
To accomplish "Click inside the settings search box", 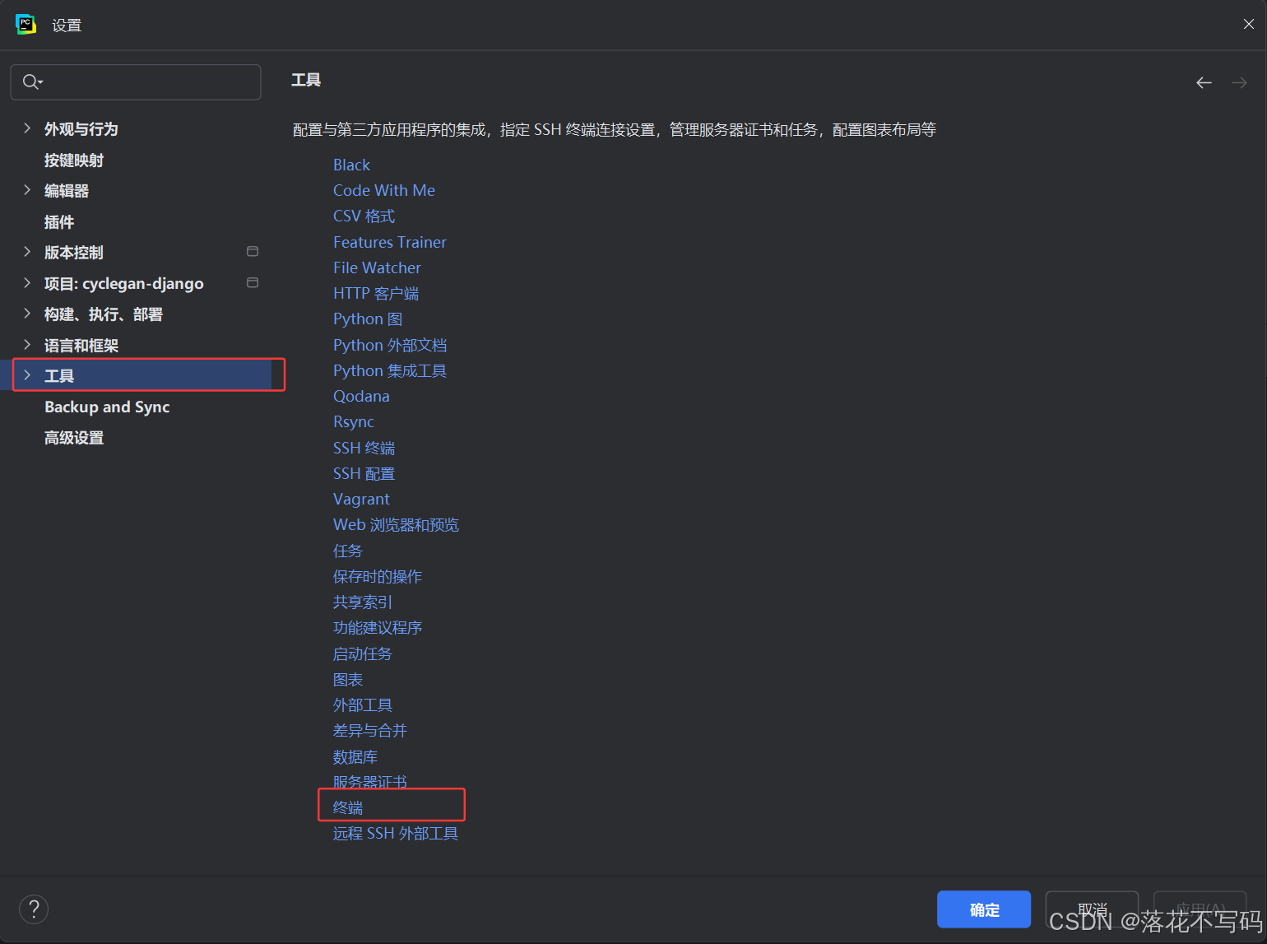I will pos(136,81).
